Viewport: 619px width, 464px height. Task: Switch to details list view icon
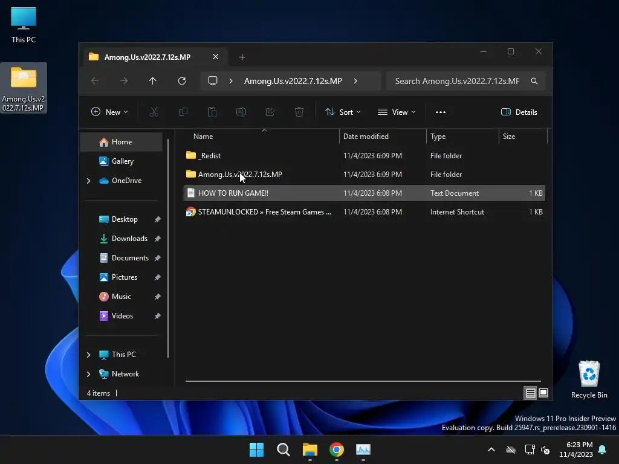click(x=530, y=393)
